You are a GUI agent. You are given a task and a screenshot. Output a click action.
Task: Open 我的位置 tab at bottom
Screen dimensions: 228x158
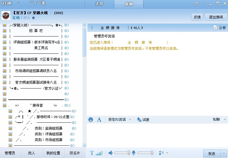tap(53, 153)
